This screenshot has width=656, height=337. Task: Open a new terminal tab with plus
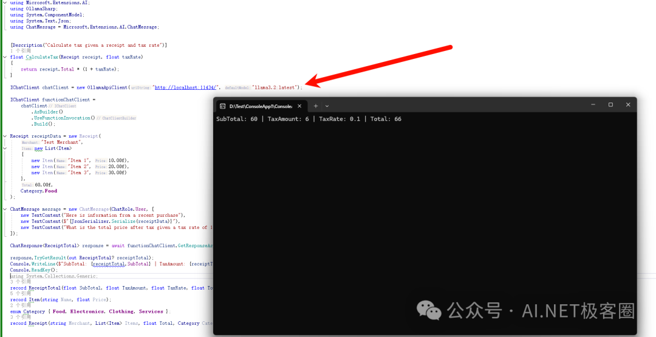coord(316,106)
